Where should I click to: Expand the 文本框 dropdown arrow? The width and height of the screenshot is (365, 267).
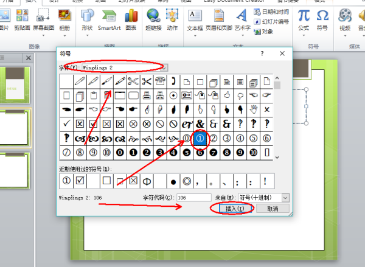[x=195, y=36]
